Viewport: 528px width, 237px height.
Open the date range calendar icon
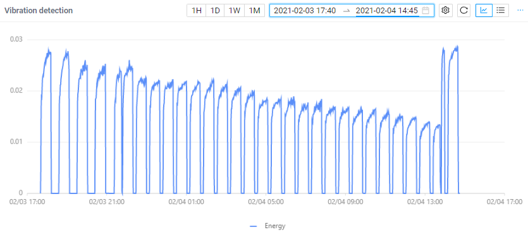coord(426,11)
